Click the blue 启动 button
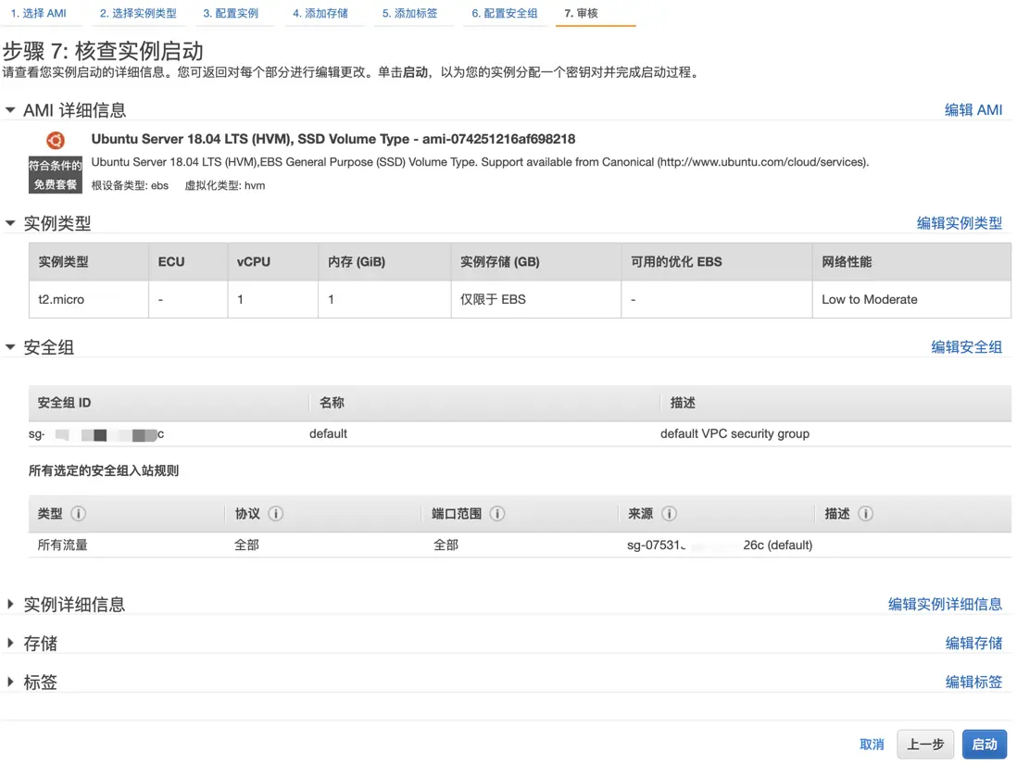Image resolution: width=1017 pixels, height=764 pixels. point(984,744)
